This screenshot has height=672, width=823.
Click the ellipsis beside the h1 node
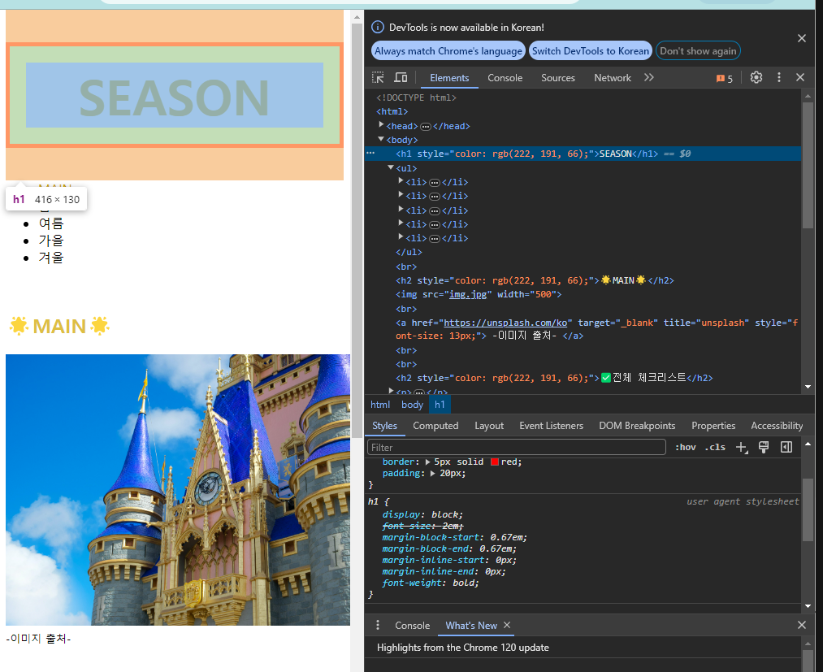pyautogui.click(x=370, y=154)
